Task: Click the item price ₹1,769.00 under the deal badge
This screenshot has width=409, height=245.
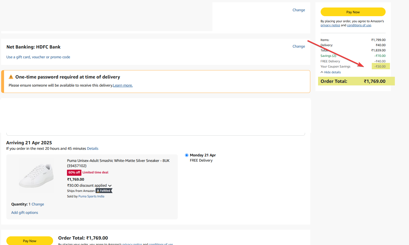Action: pyautogui.click(x=76, y=179)
